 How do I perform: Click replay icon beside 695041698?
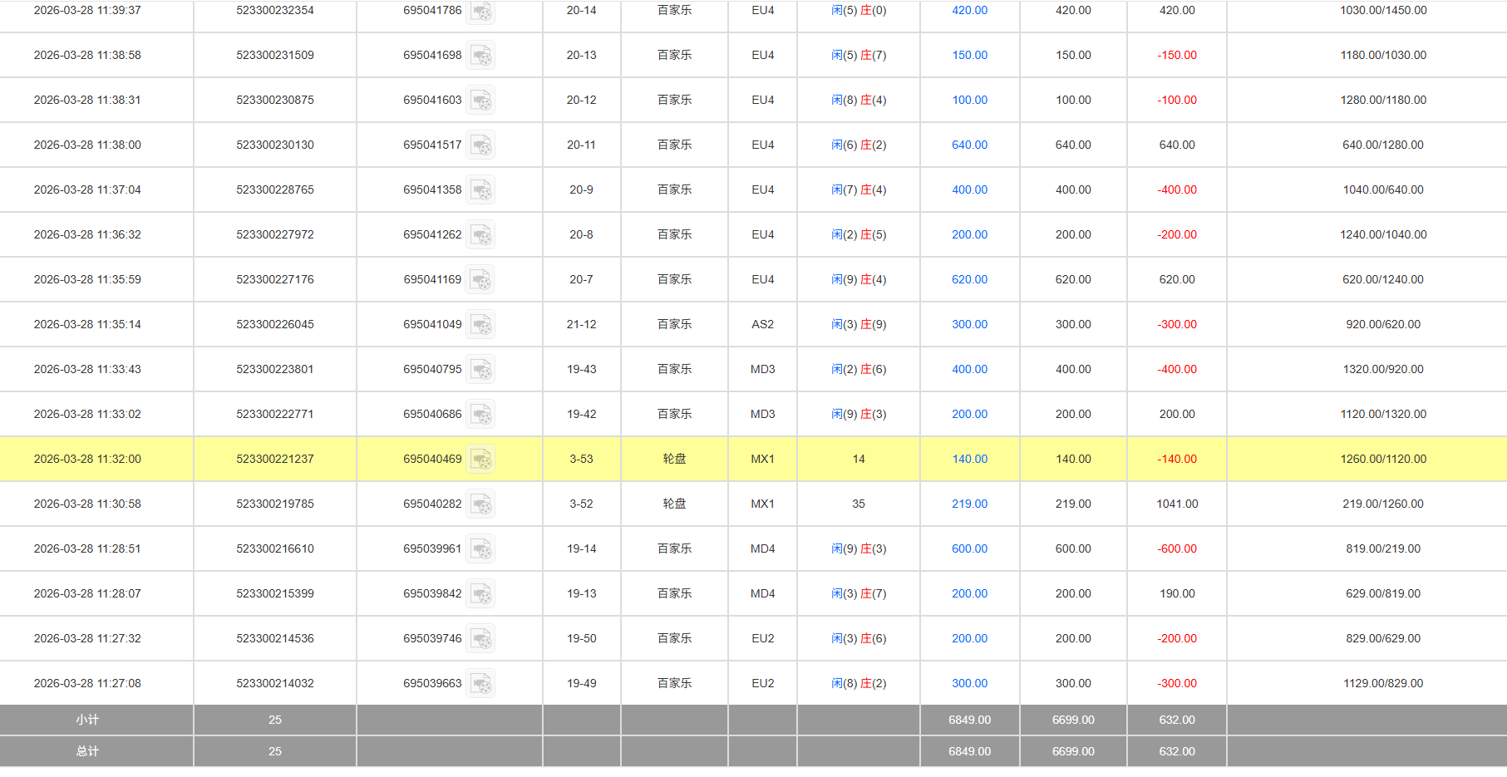pos(480,56)
